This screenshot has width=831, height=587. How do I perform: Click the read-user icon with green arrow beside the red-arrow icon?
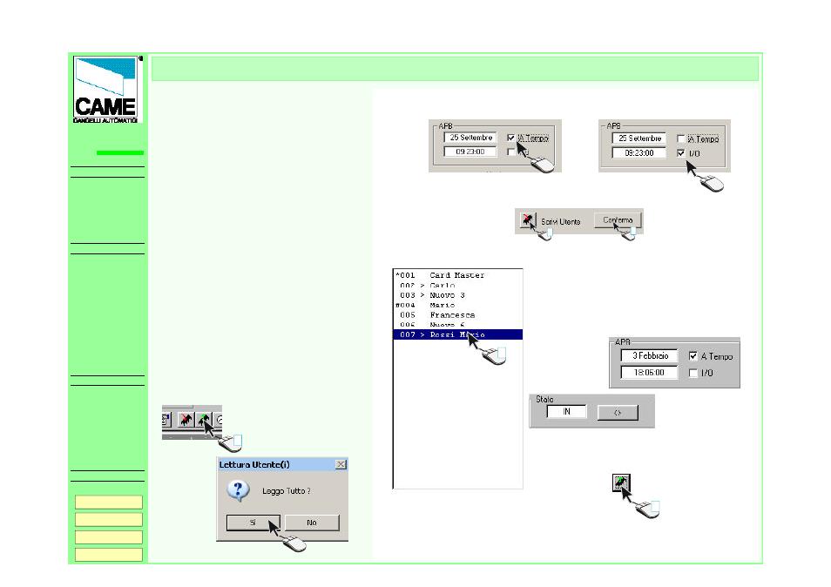tap(204, 420)
